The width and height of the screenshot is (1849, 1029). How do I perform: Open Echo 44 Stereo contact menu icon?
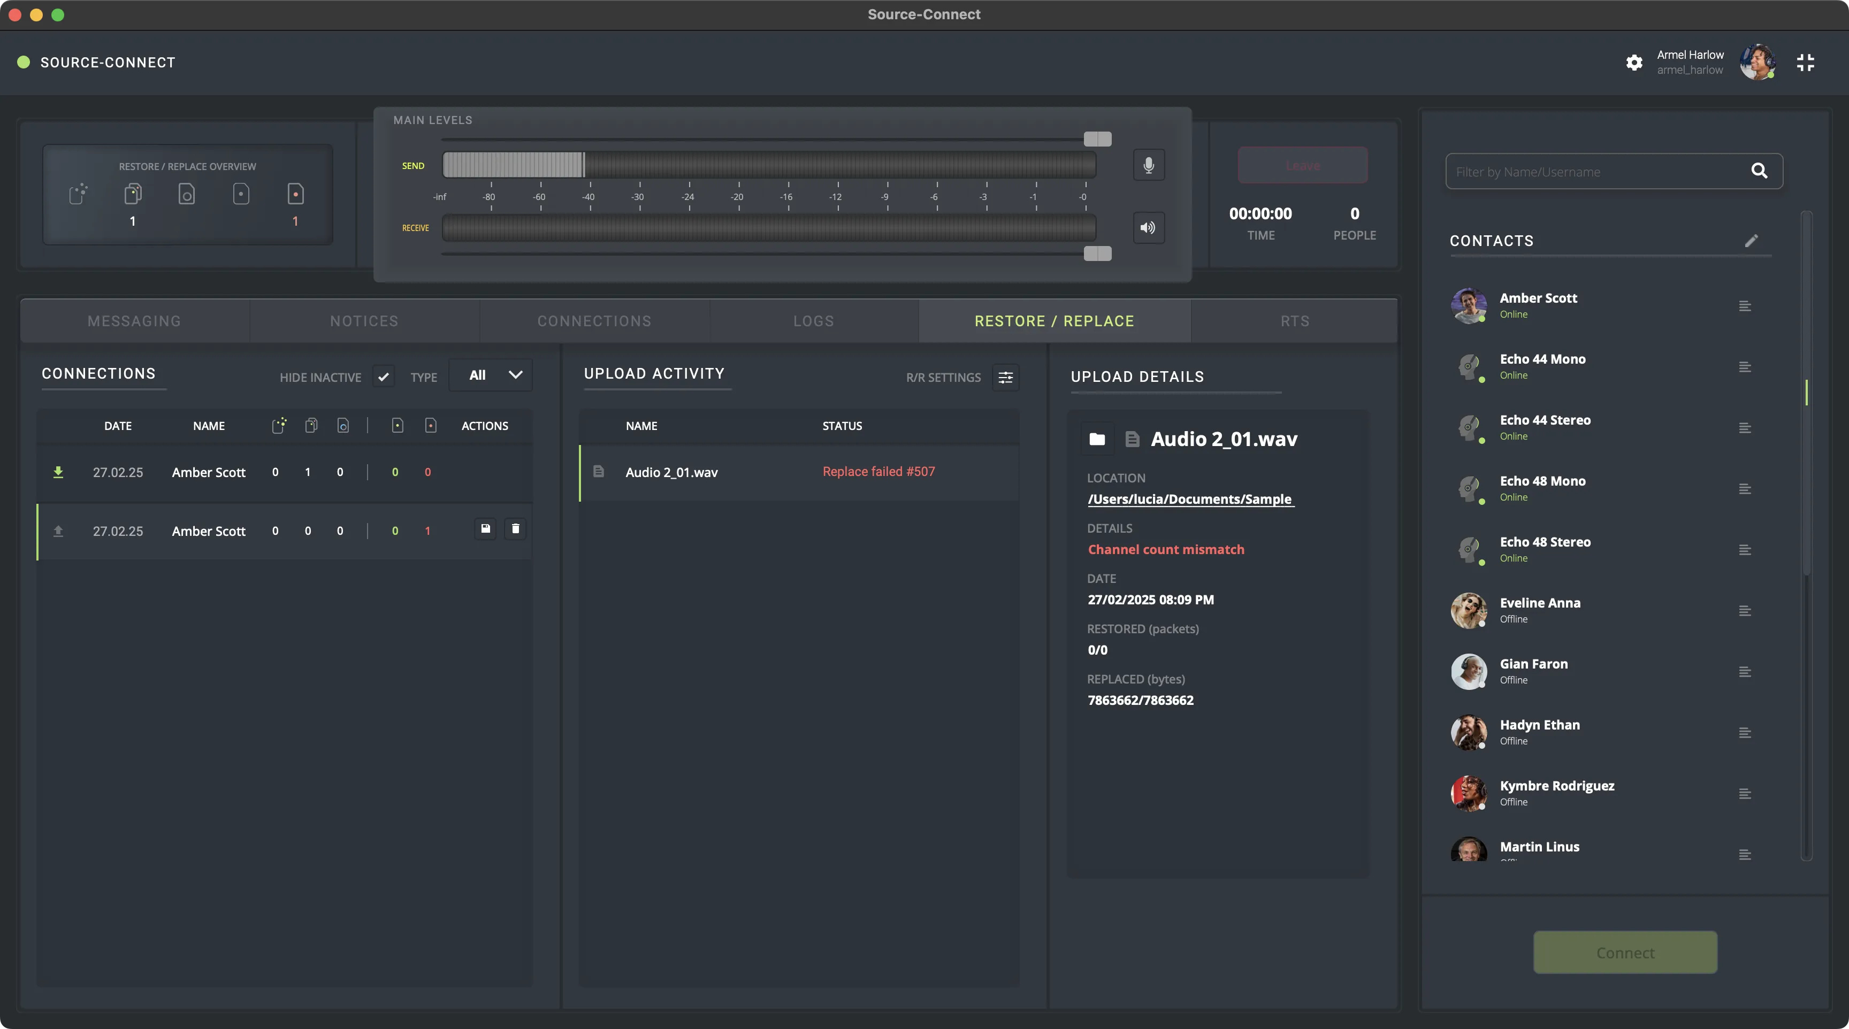[x=1745, y=428]
